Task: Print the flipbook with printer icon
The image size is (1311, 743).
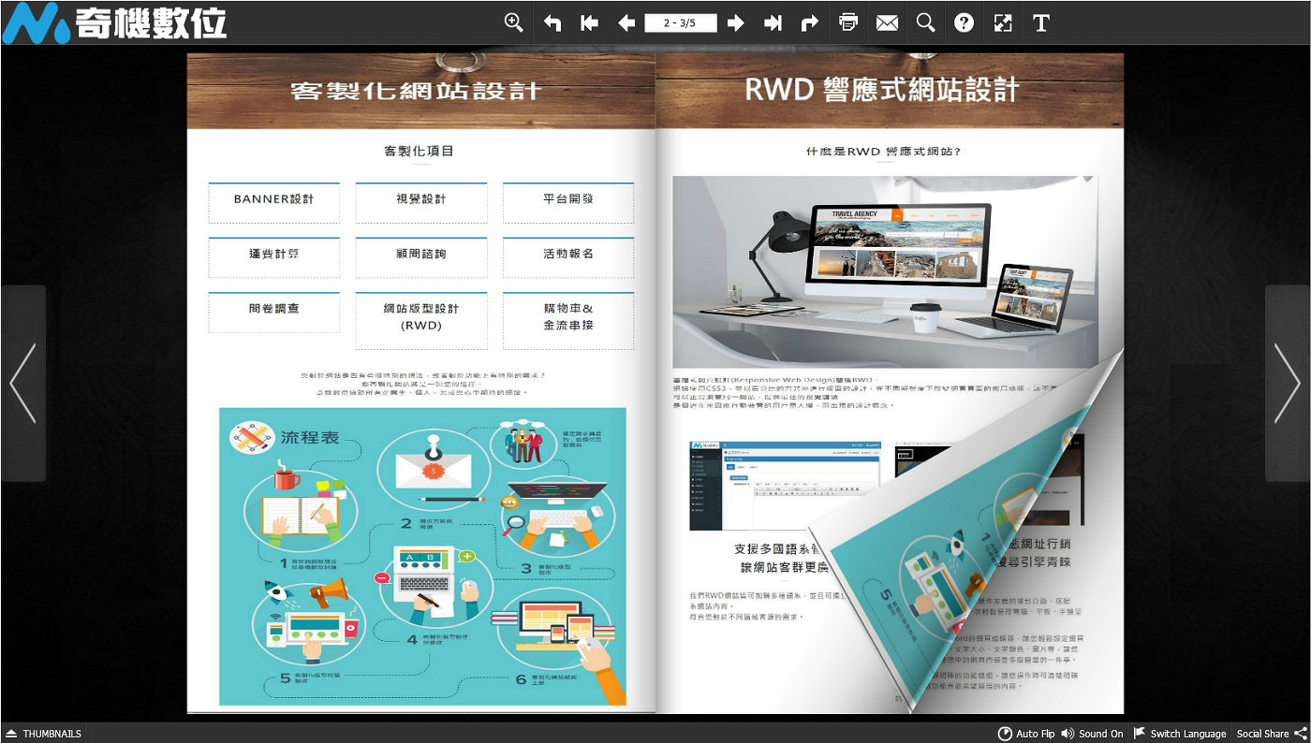Action: (849, 22)
